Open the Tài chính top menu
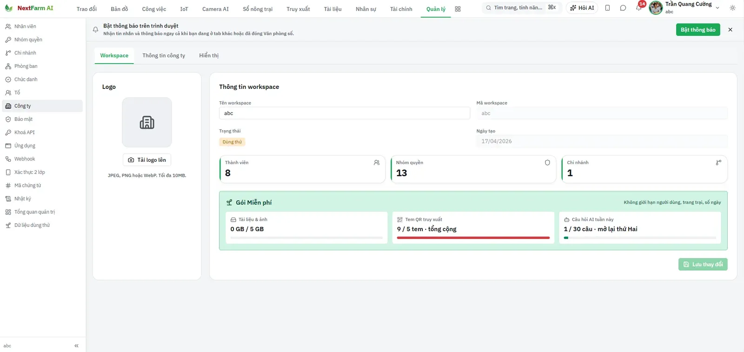The image size is (744, 352). (x=401, y=9)
